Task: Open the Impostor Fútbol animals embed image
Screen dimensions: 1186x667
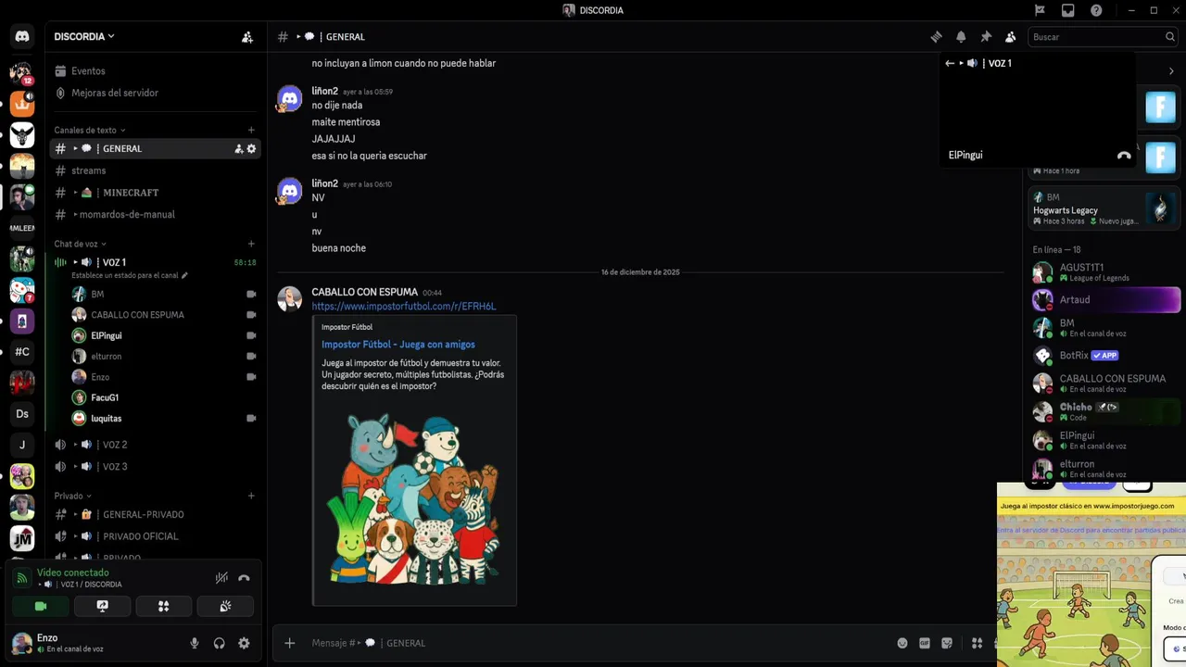Action: coord(414,500)
